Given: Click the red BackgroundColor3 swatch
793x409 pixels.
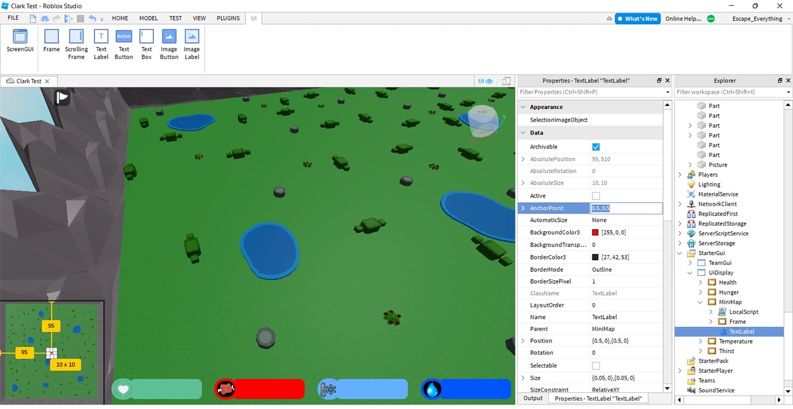Looking at the screenshot, I should pos(594,232).
